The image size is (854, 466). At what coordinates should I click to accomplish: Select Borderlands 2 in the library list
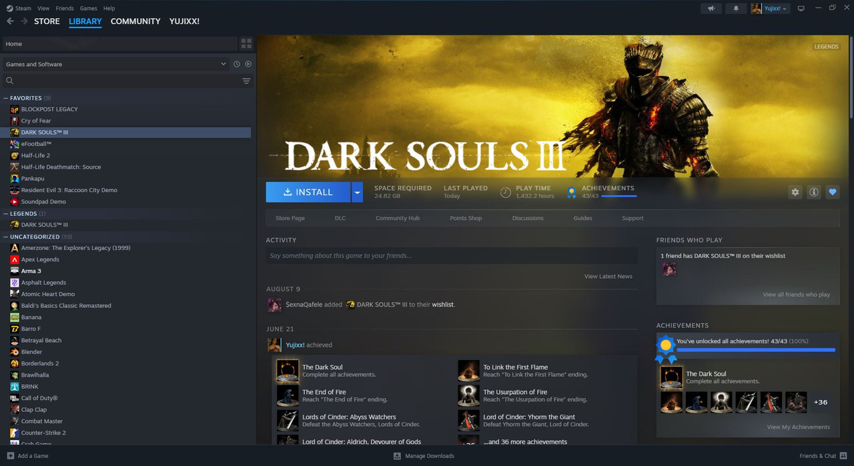tap(40, 363)
